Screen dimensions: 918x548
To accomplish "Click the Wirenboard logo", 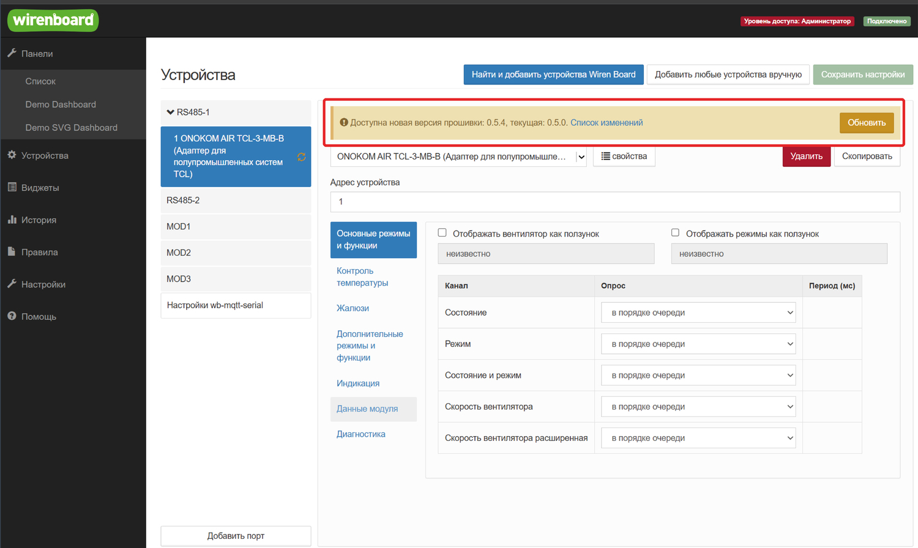I will [x=53, y=20].
